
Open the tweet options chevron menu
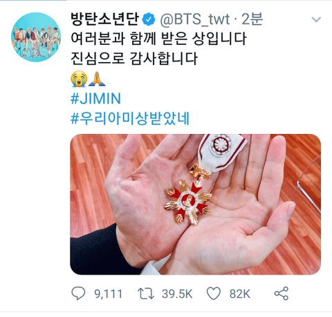[x=316, y=19]
